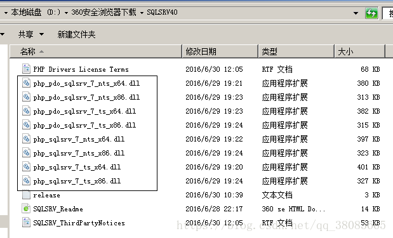
Task: Select file name PHP Drivers License Terms
Action: (x=81, y=69)
